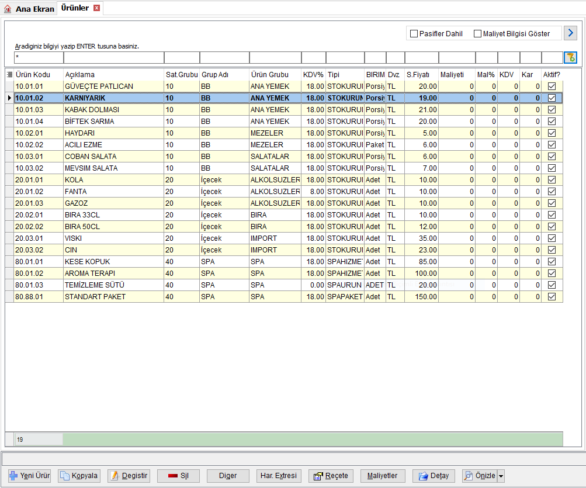
Task: Click the Açıklama search filter field
Action: point(114,58)
